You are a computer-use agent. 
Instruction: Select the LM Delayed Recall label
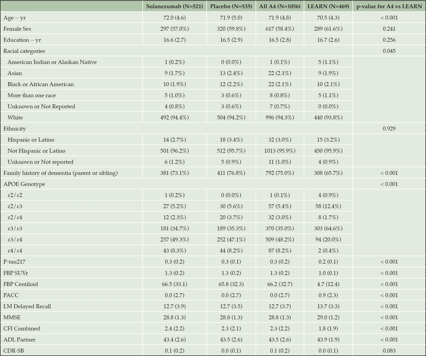pos(27,306)
